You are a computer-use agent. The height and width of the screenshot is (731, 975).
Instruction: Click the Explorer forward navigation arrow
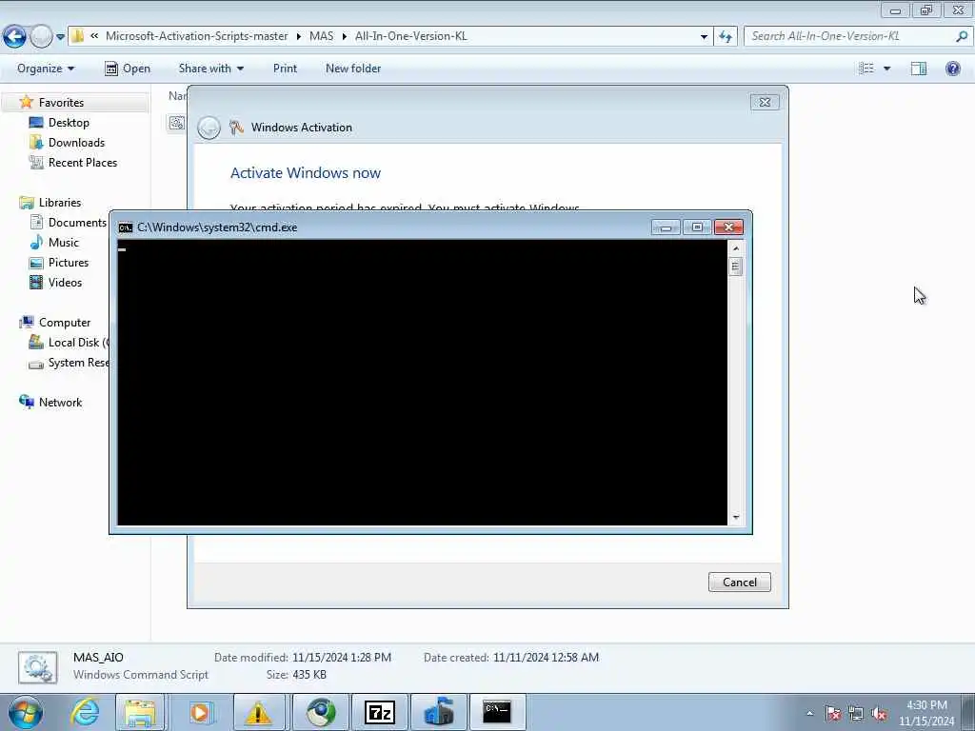coord(41,36)
